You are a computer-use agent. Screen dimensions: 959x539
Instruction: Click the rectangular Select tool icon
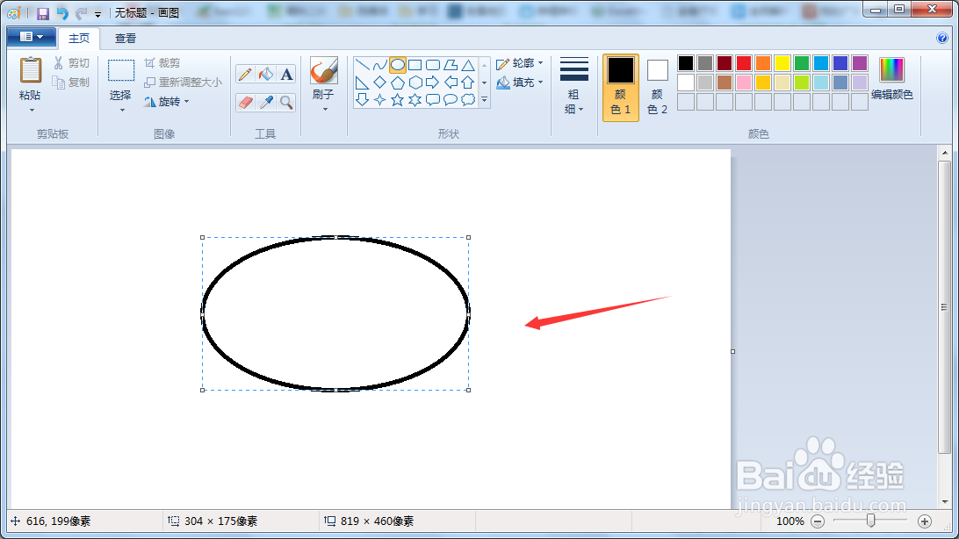point(121,70)
